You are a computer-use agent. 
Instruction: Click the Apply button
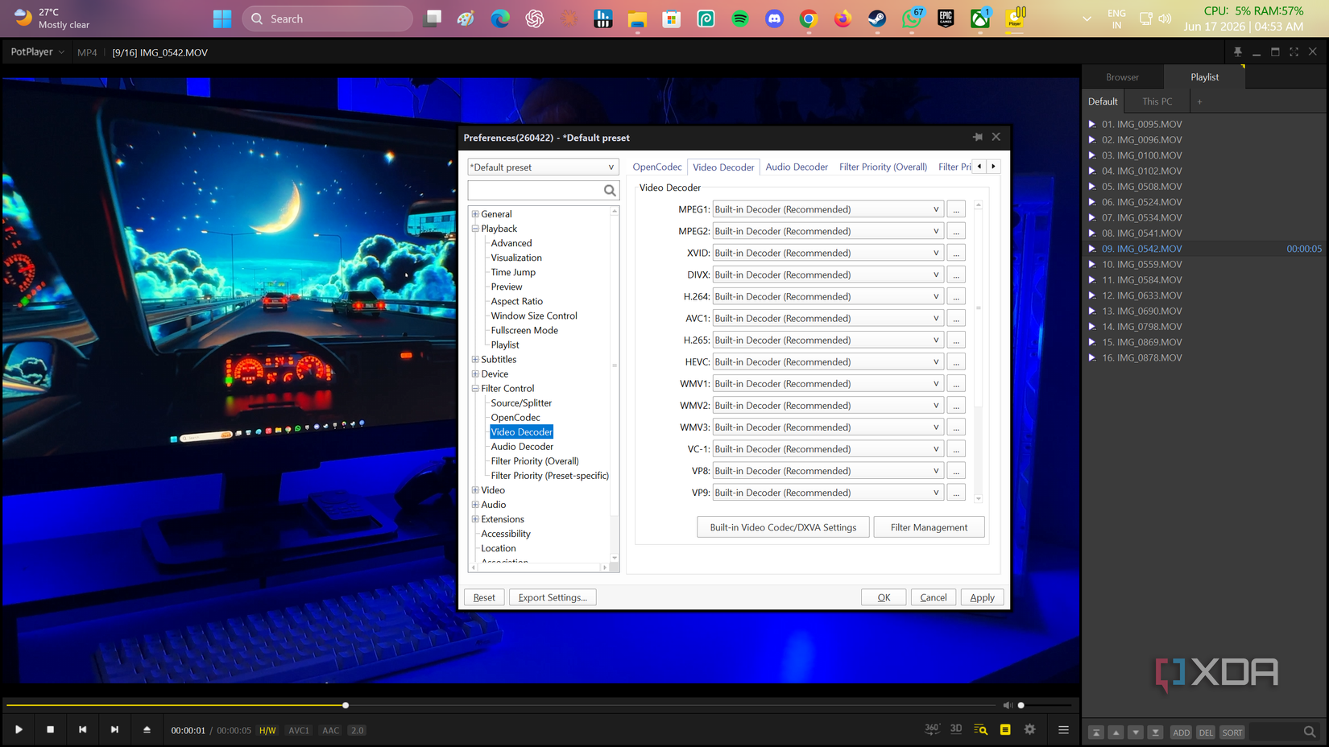982,597
